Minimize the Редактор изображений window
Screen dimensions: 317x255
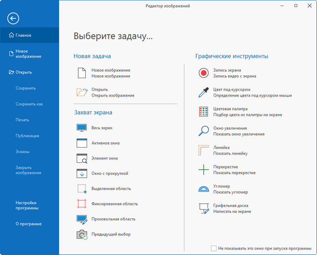(x=282, y=5)
